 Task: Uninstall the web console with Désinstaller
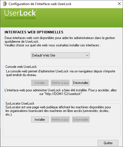click(81, 83)
